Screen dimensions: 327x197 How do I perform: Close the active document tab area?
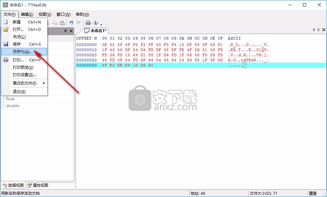tap(324, 30)
